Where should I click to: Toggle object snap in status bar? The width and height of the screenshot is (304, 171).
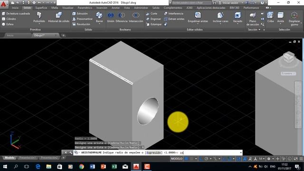pos(230,159)
